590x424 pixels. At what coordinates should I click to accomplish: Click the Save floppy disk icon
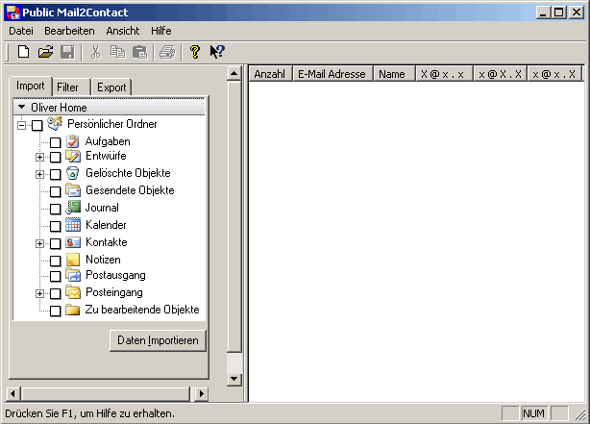pyautogui.click(x=67, y=52)
